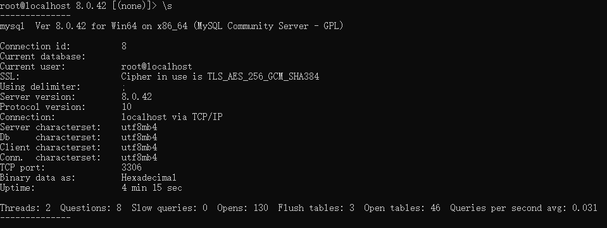Viewport: 607px width, 228px height.
Task: Click the Server characterset utf8mb4 value
Action: (x=139, y=127)
